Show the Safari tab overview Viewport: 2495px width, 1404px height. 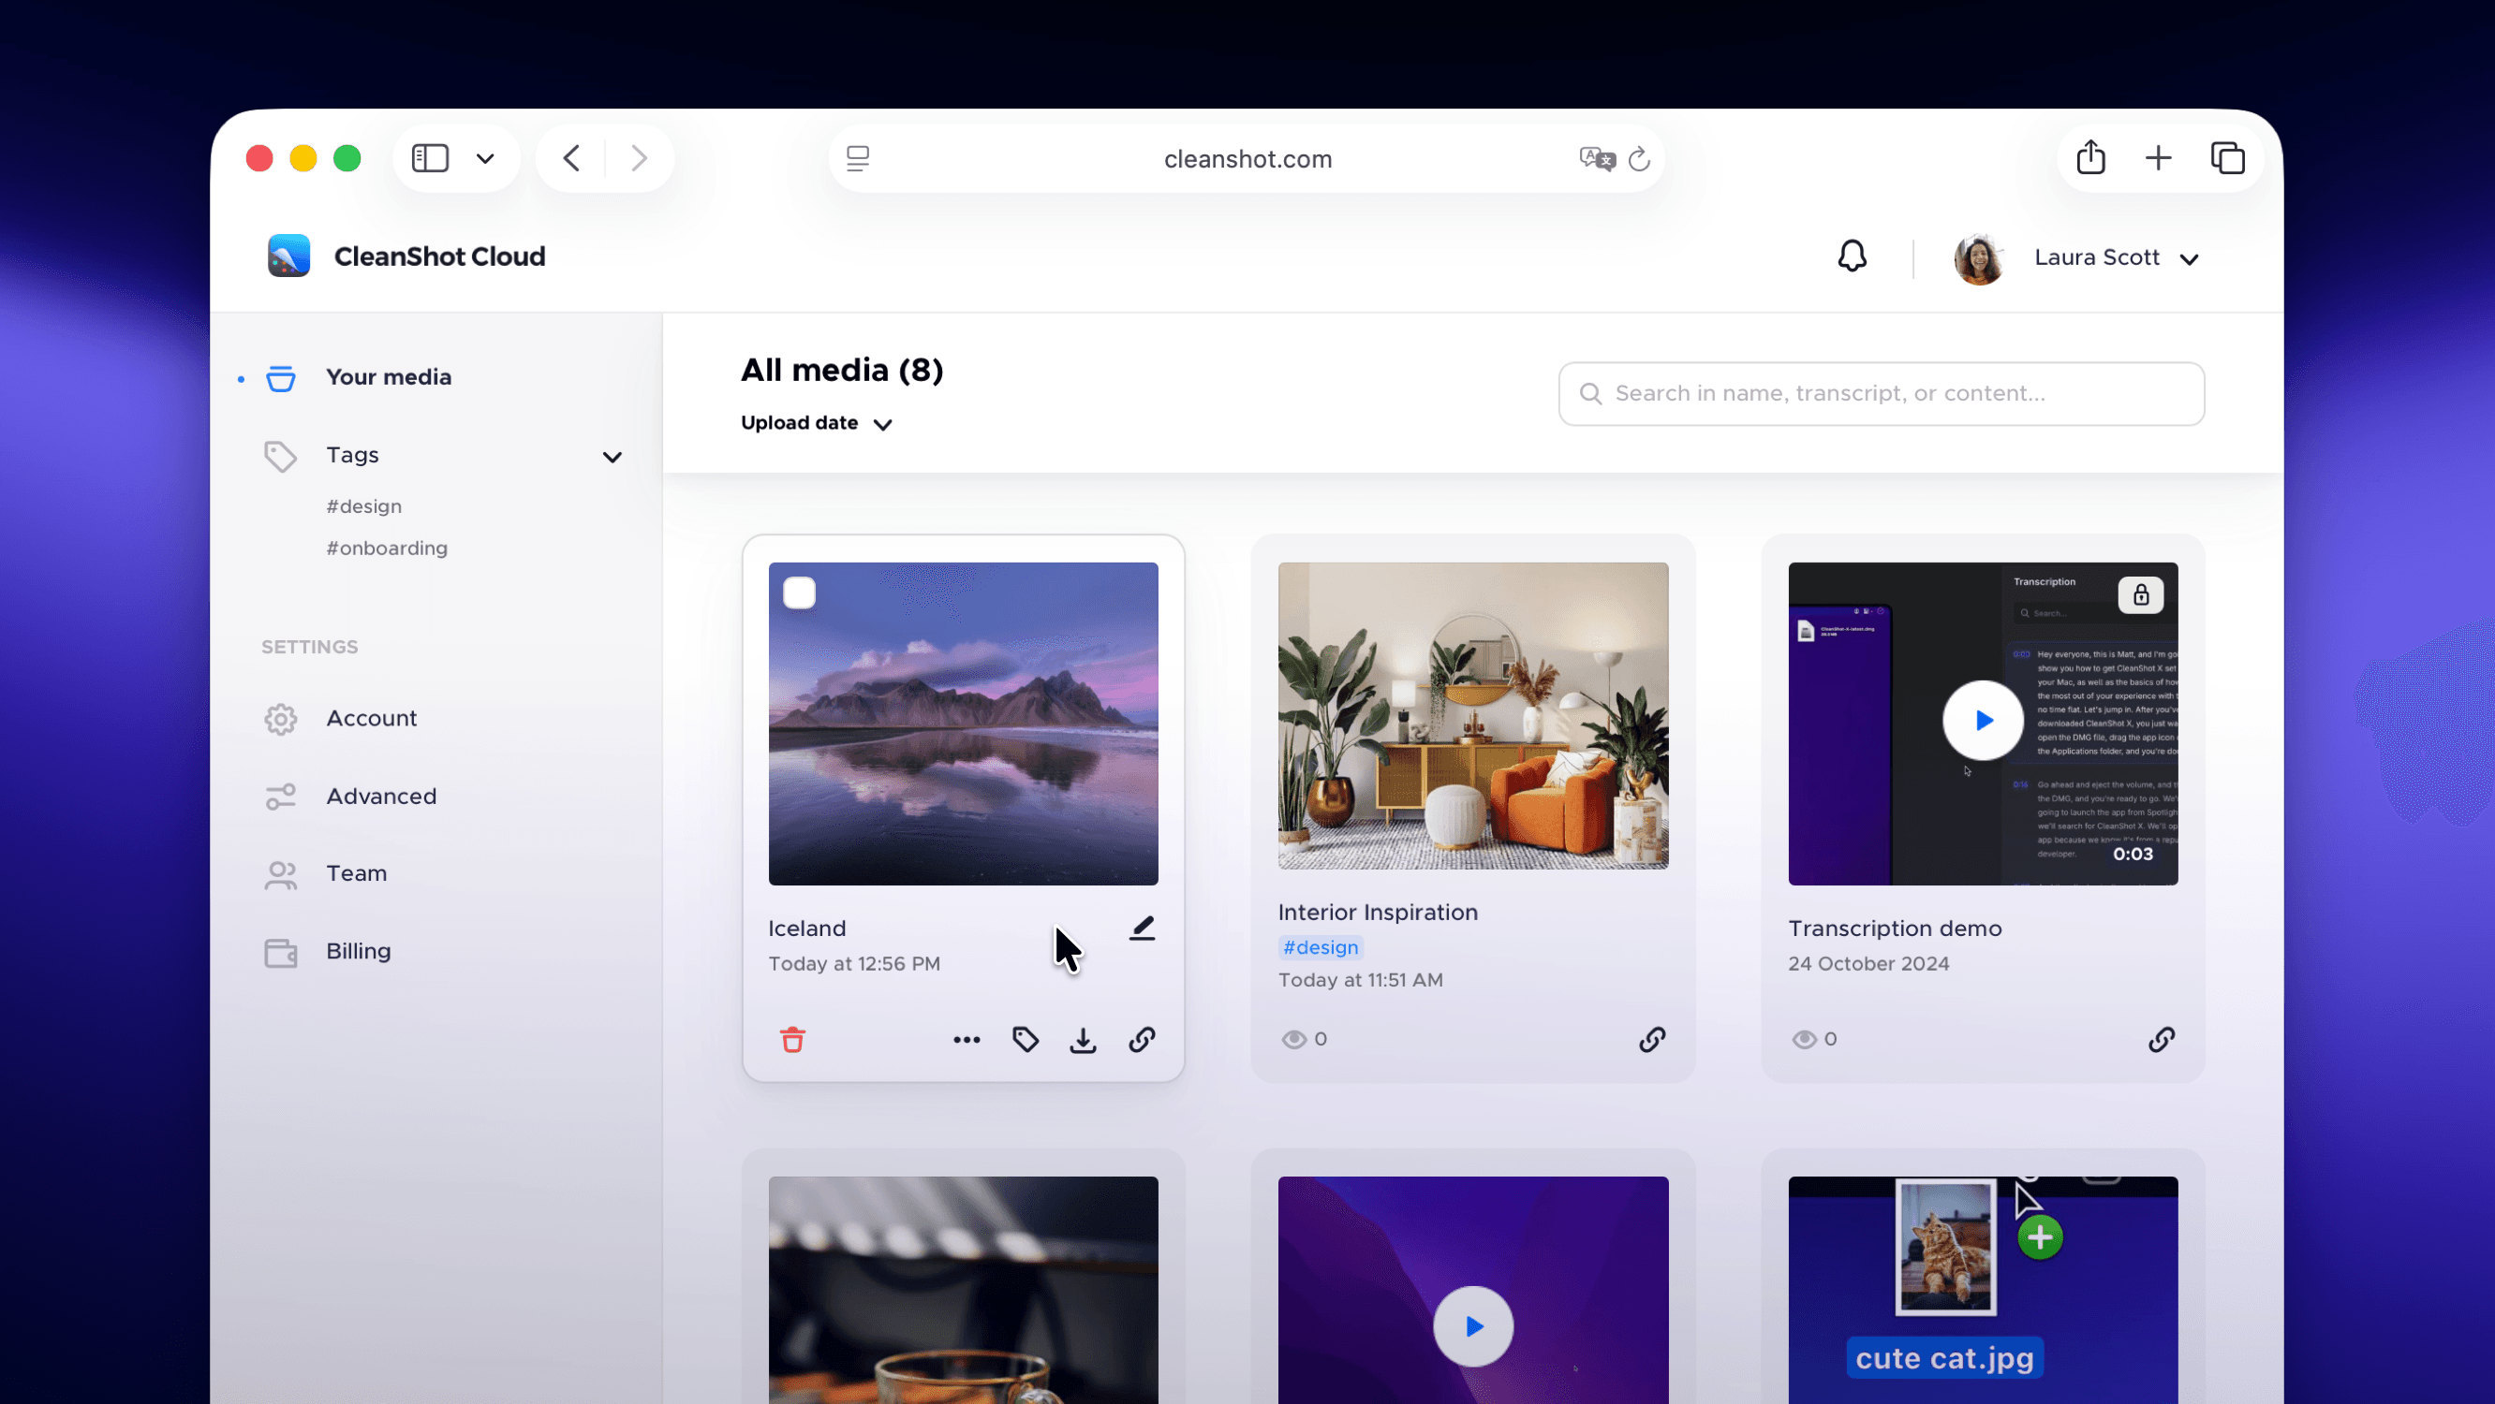coord(2228,158)
